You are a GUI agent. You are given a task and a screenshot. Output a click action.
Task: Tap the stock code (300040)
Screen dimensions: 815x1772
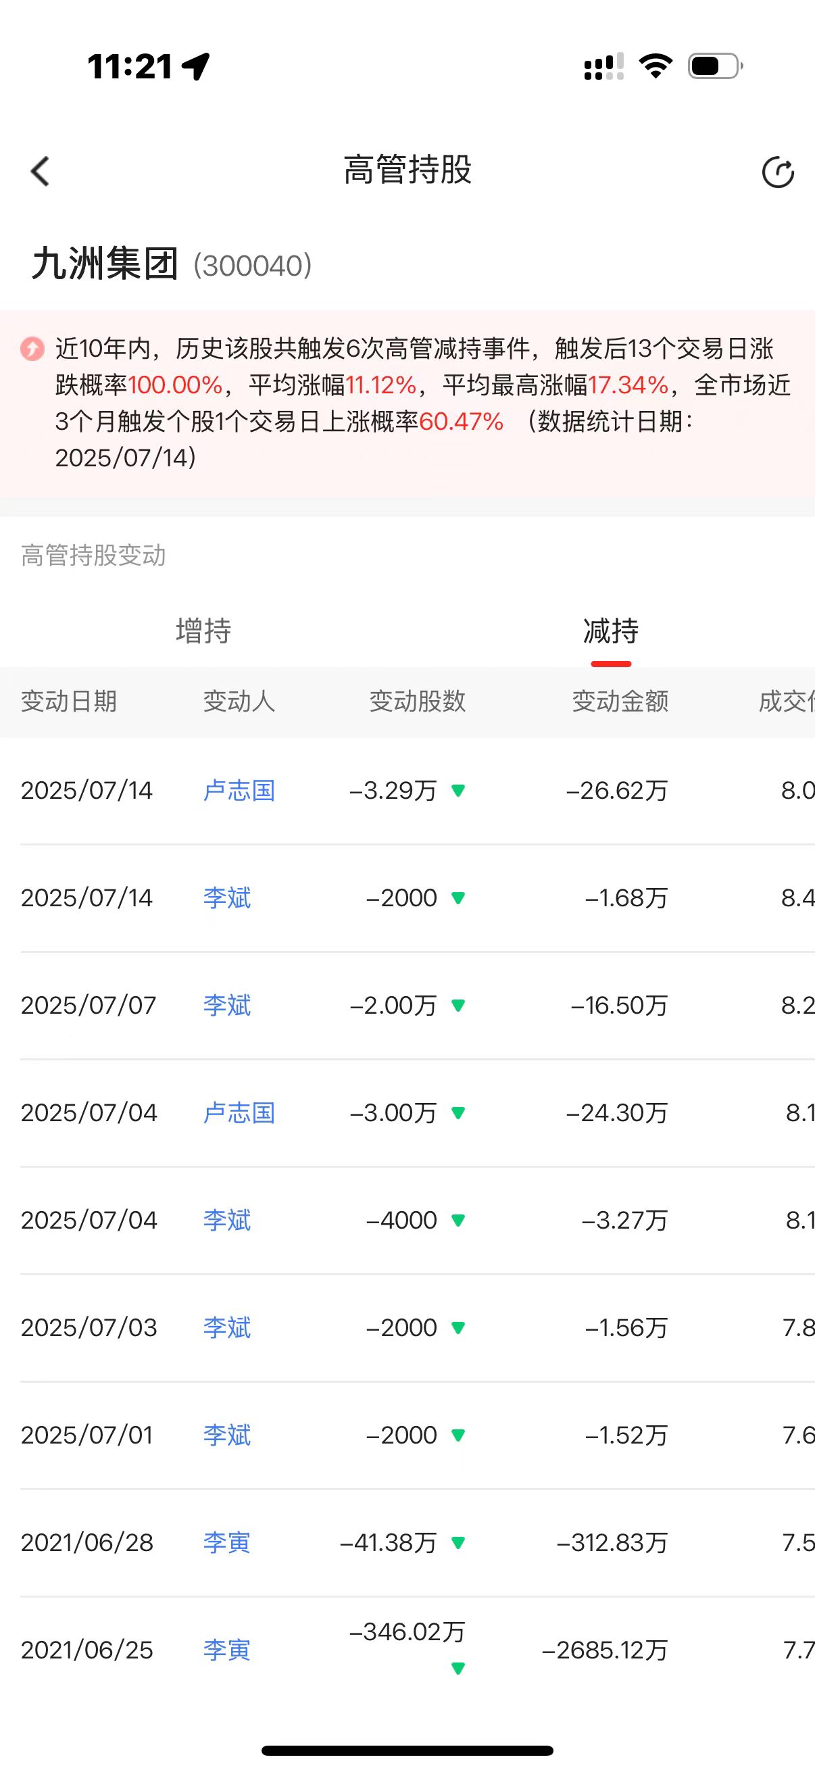253,266
